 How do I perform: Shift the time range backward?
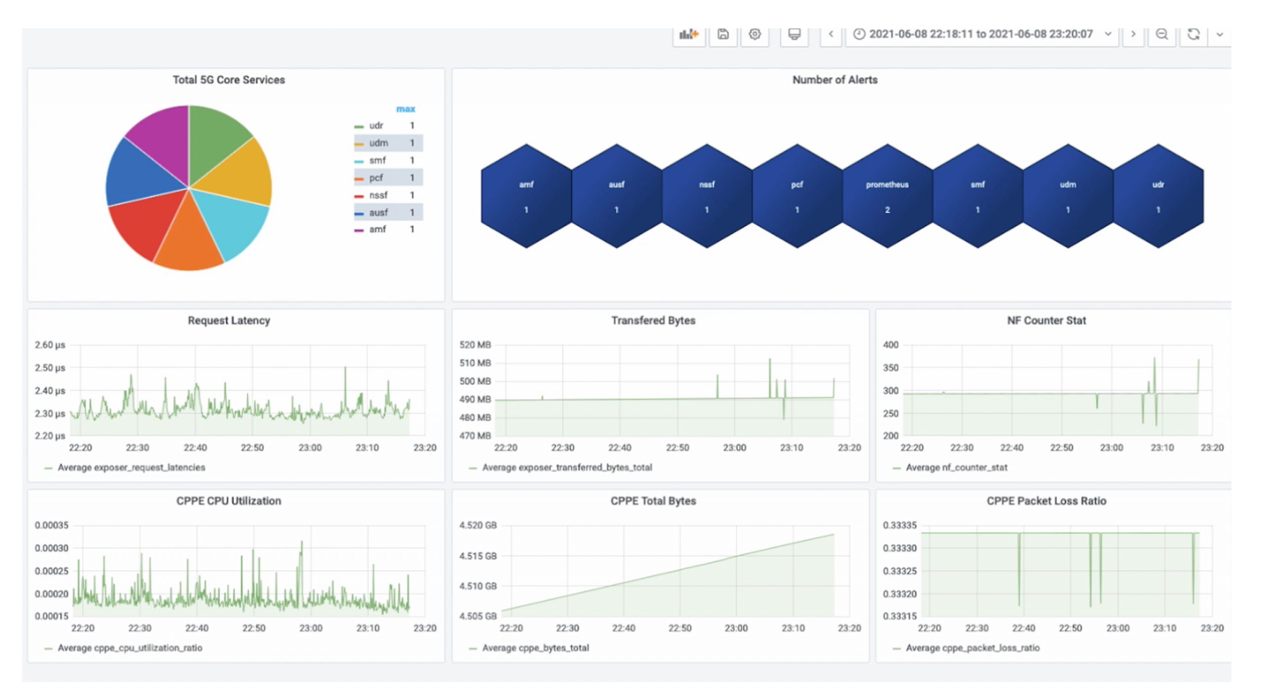pos(831,35)
